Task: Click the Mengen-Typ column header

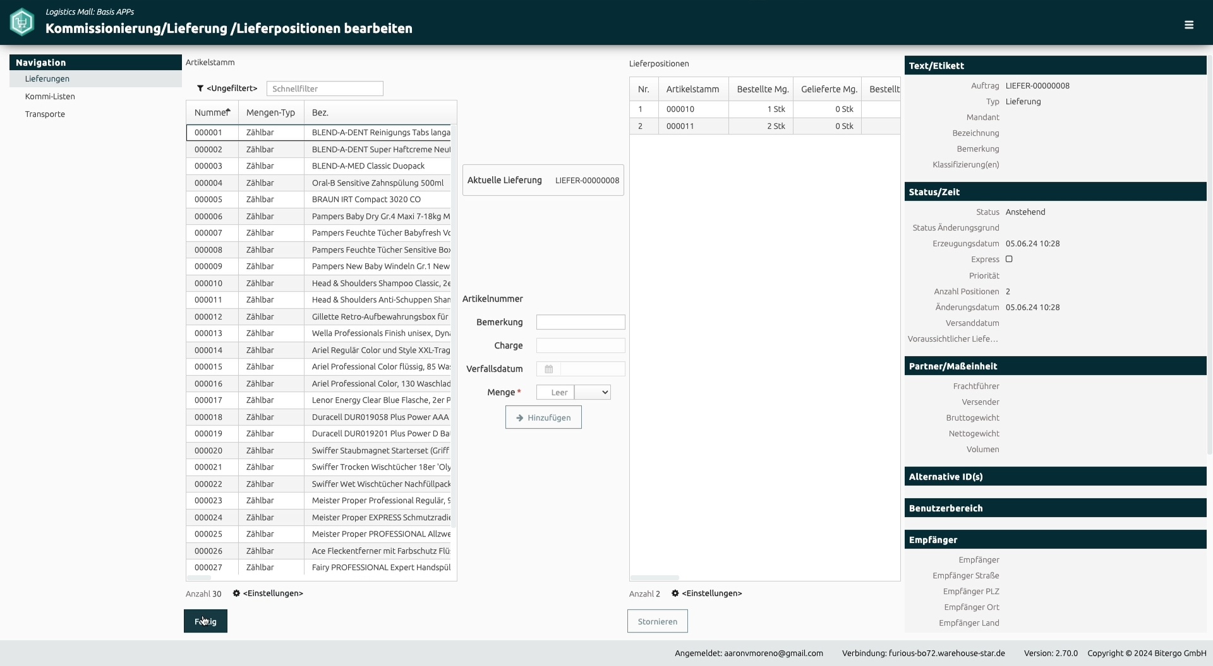Action: (x=270, y=112)
